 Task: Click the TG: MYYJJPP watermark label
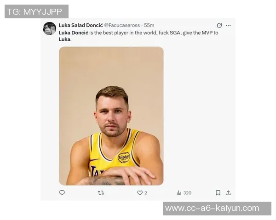point(36,11)
